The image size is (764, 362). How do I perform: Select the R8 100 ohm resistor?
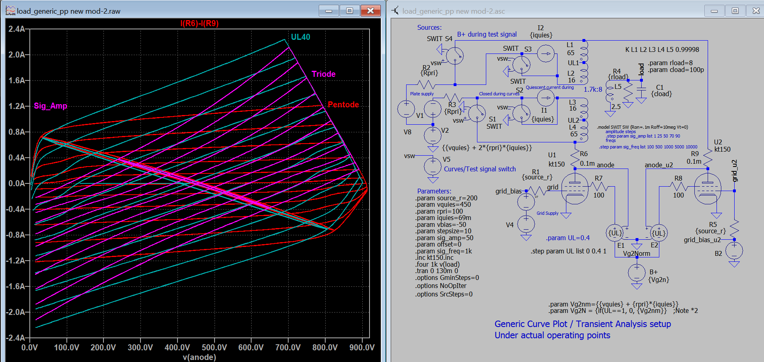click(x=679, y=187)
